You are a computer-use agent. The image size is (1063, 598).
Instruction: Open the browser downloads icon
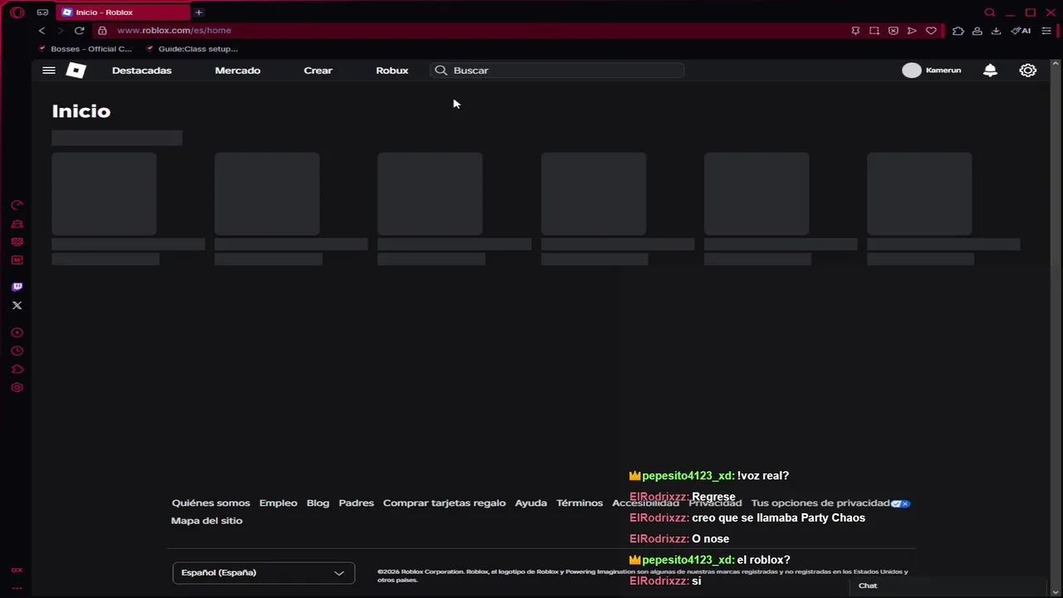click(x=996, y=31)
